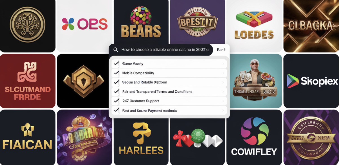
Task: Open the Skopiex play-triangle logo
Action: click(311, 81)
